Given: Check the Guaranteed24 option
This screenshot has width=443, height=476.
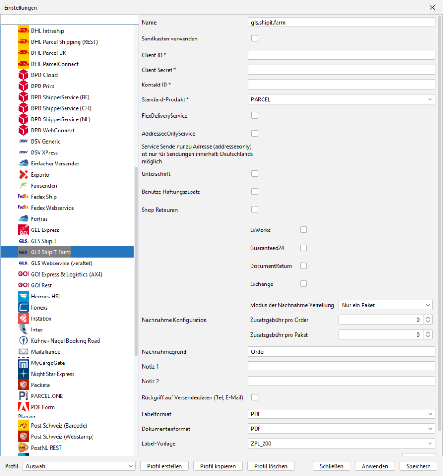Looking at the screenshot, I should tap(304, 248).
